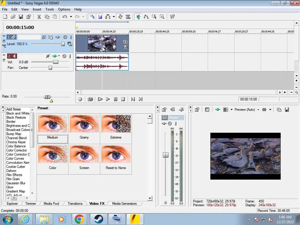The width and height of the screenshot is (300, 225).
Task: Open Track Motion on video track 1
Action: pyautogui.click(x=50, y=37)
